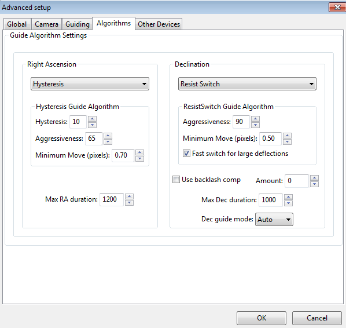Enable Use backlash comp checkbox
Viewport: 346px width, 328px height.
pyautogui.click(x=176, y=179)
